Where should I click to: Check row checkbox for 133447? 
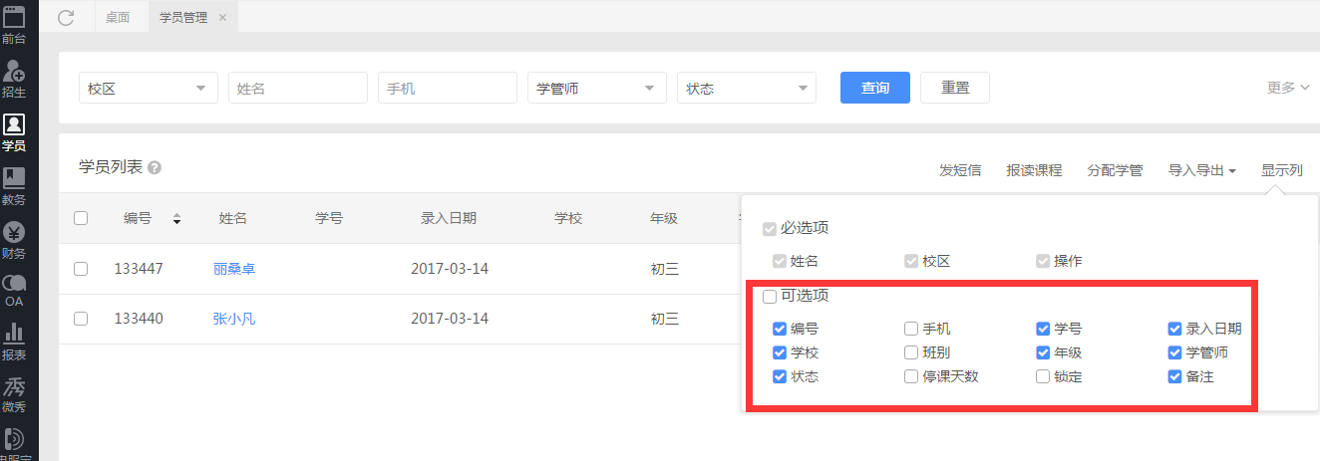[81, 269]
